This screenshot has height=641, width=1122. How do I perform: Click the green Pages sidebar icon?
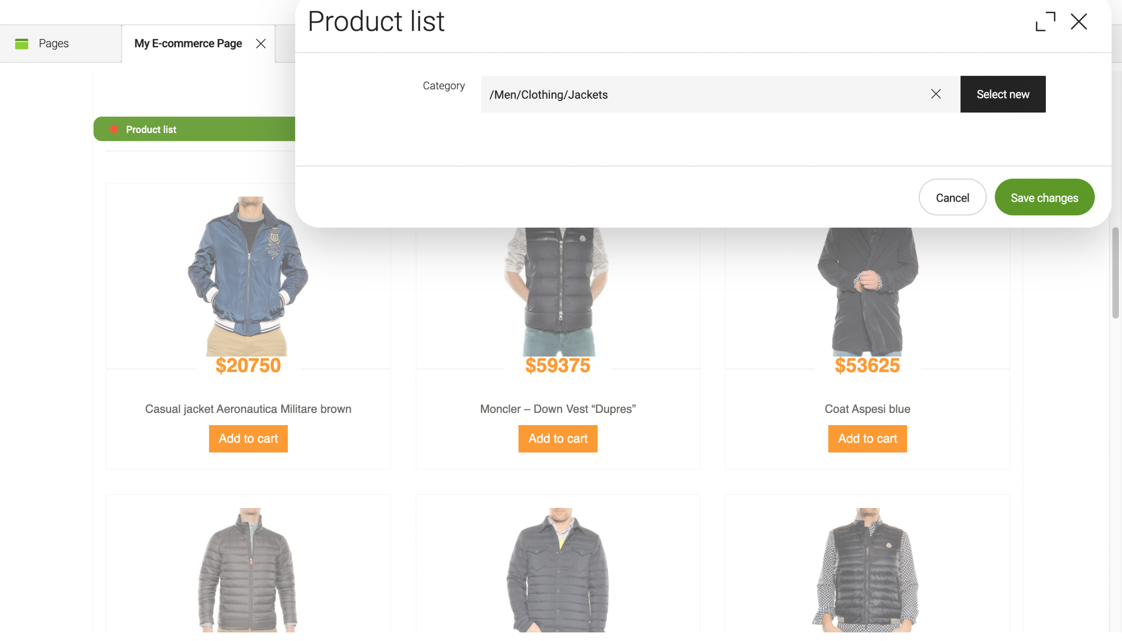21,43
